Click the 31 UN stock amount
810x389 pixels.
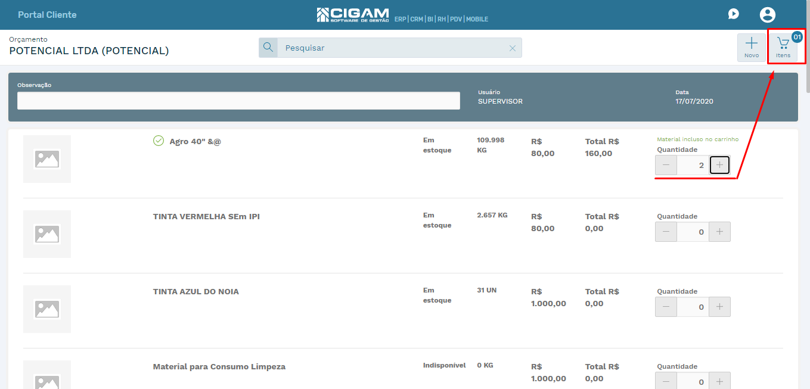click(x=487, y=290)
